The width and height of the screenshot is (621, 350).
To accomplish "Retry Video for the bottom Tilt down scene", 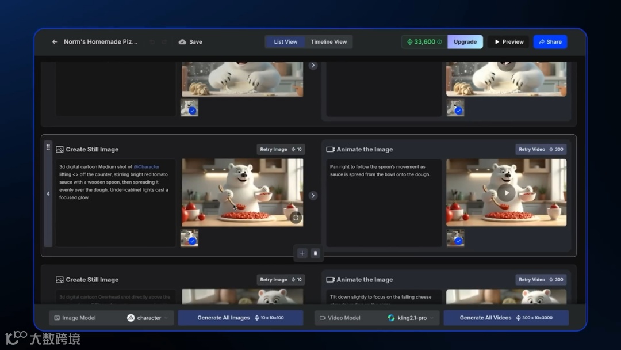I will tap(540, 279).
